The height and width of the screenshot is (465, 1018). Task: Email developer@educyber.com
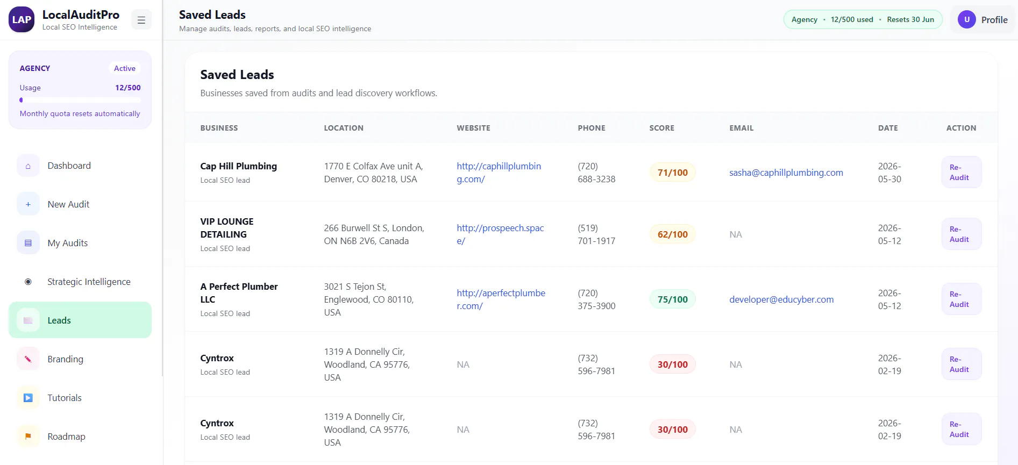point(781,299)
